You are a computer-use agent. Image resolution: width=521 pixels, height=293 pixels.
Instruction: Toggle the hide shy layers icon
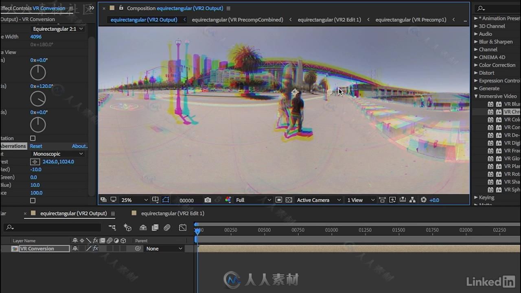click(x=143, y=227)
